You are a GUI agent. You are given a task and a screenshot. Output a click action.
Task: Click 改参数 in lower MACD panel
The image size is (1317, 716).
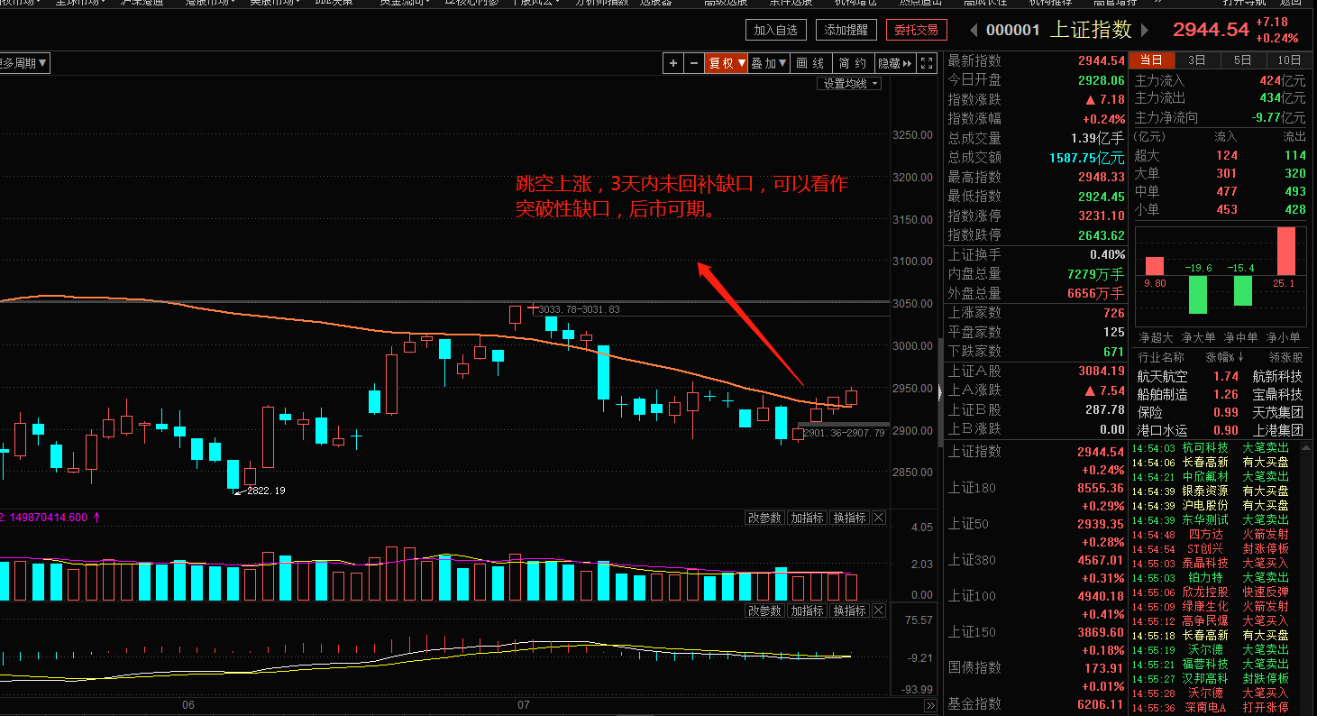pos(764,610)
